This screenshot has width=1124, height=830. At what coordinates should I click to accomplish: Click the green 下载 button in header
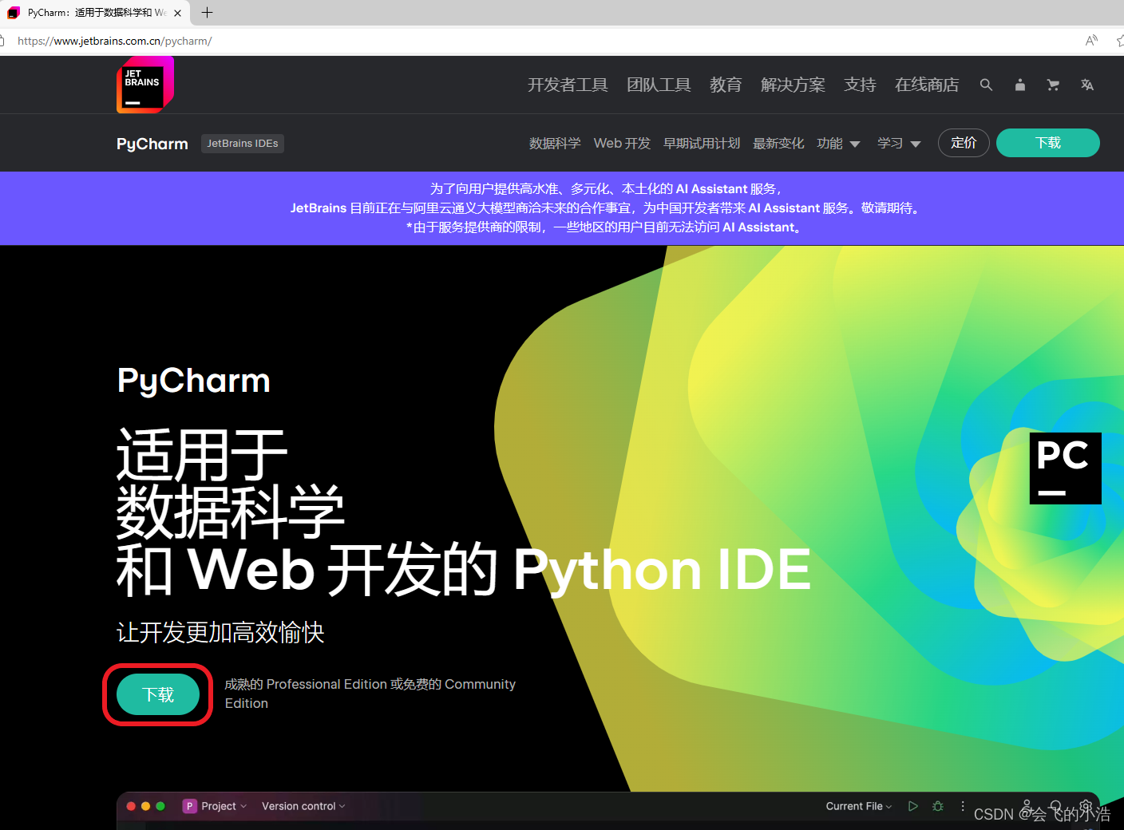click(1048, 143)
